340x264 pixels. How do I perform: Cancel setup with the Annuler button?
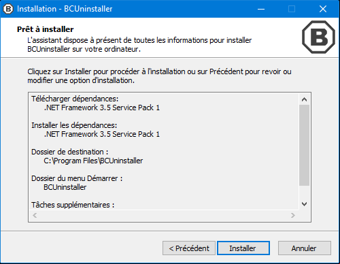click(304, 248)
